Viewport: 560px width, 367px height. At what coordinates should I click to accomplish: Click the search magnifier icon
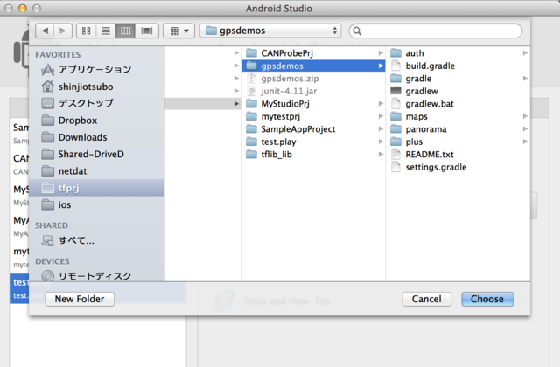point(357,31)
